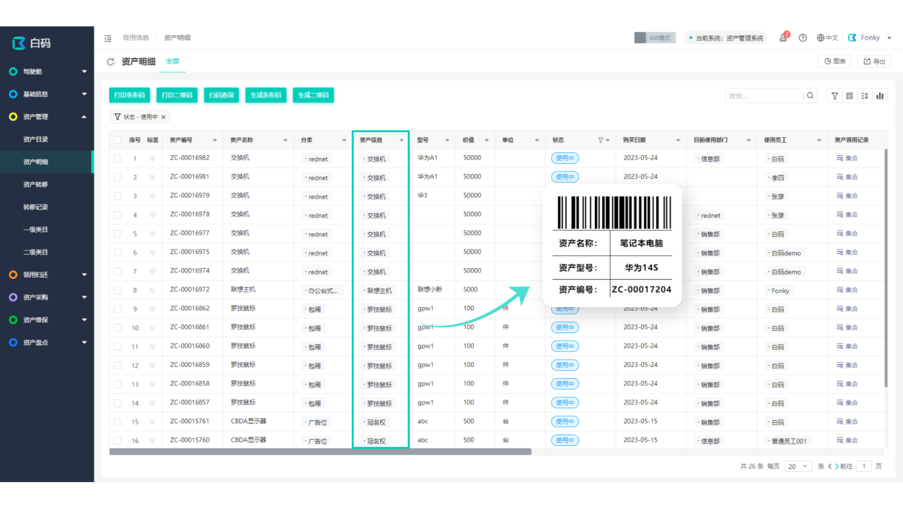
Task: Click the 生成二维码 button
Action: click(x=313, y=95)
